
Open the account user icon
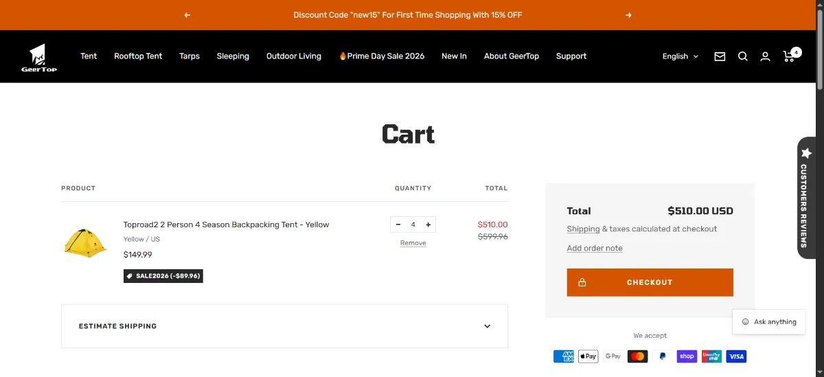(x=765, y=56)
